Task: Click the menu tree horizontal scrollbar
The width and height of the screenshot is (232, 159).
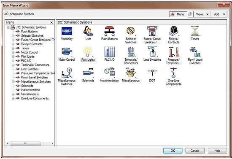Action: (x=30, y=143)
